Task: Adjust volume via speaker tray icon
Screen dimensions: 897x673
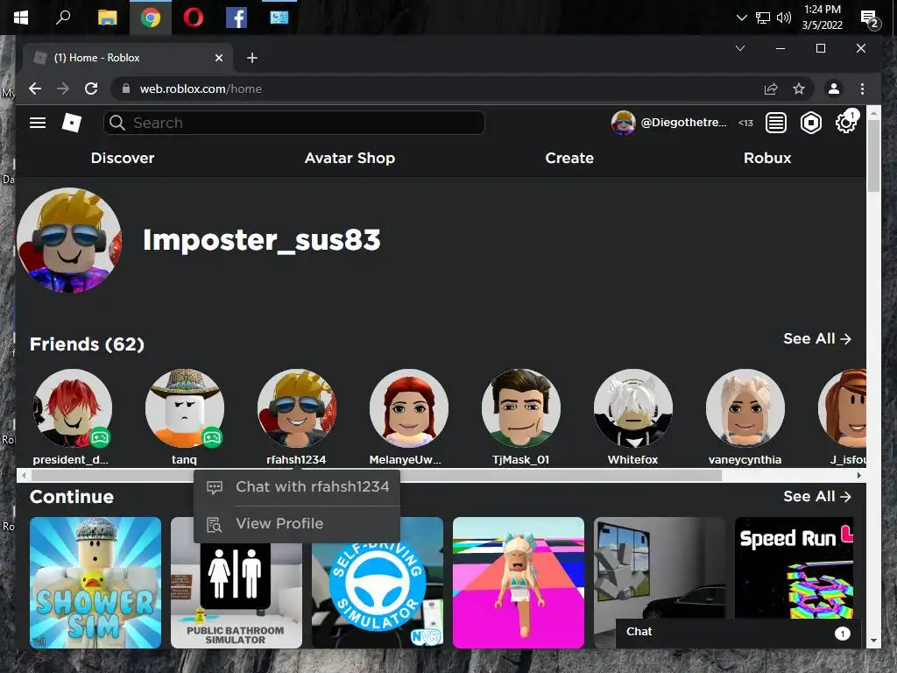Action: pyautogui.click(x=784, y=18)
